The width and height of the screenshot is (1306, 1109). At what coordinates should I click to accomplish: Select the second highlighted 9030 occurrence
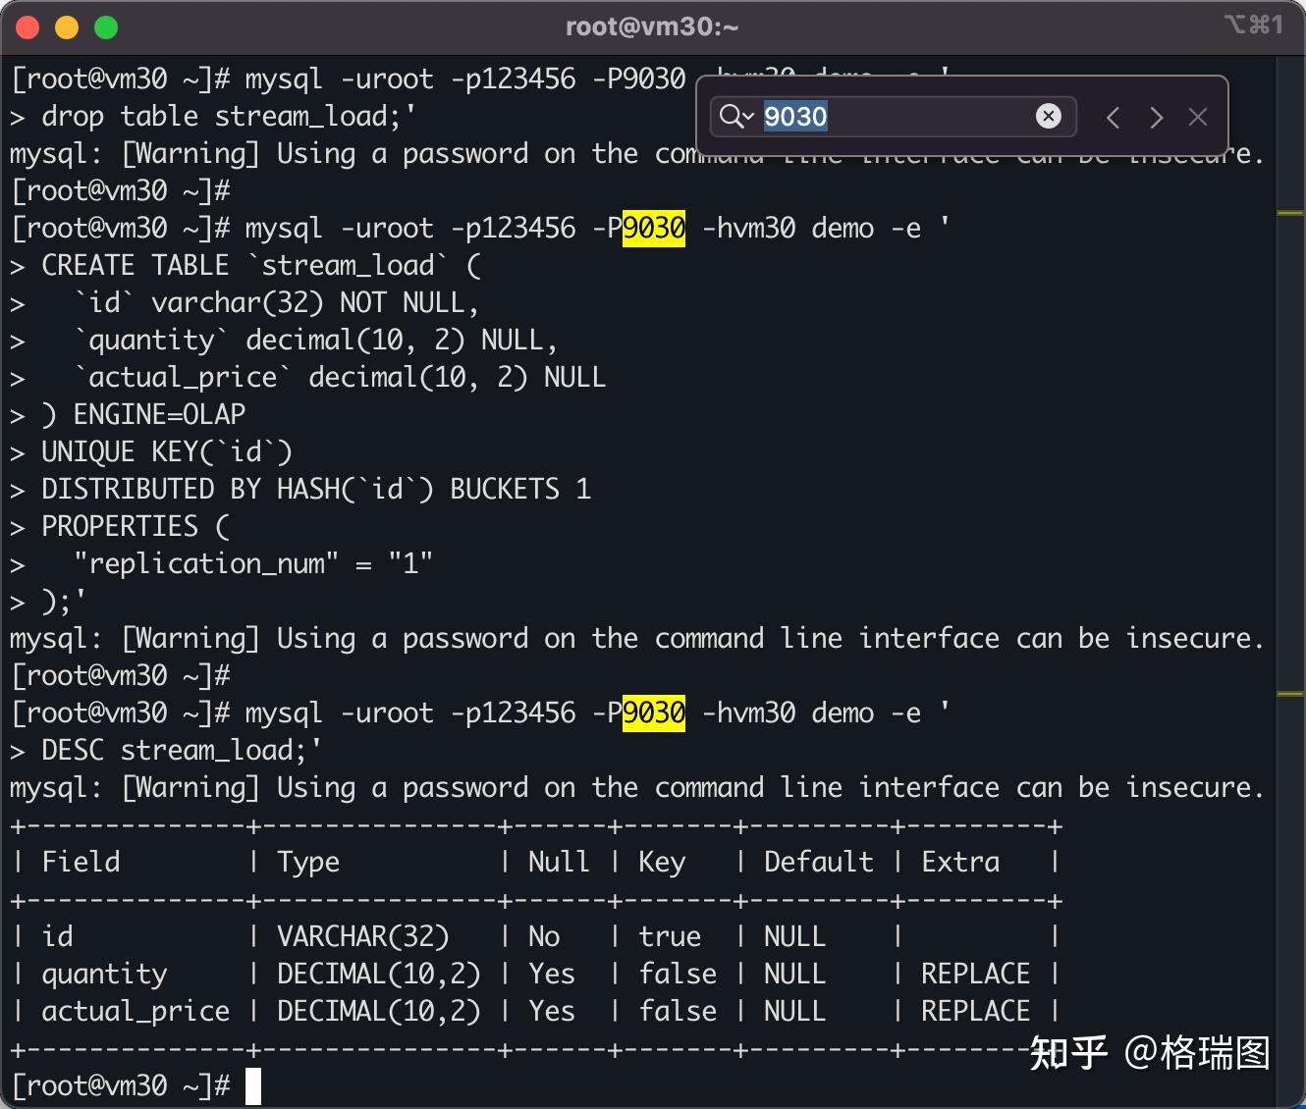[x=653, y=713]
